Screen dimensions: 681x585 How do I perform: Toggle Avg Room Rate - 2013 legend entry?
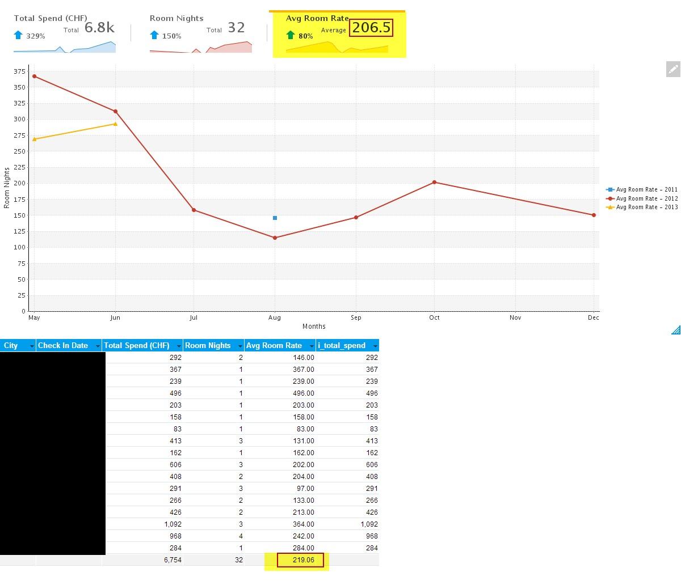click(x=642, y=207)
